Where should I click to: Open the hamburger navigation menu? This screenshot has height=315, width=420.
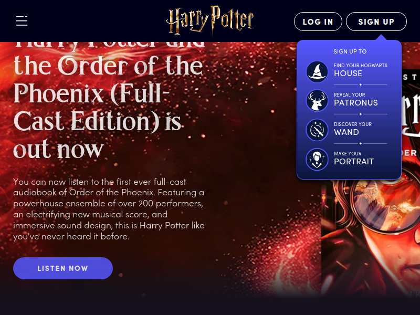22,21
